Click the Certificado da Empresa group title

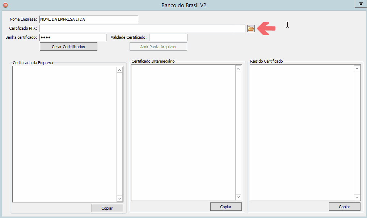pyautogui.click(x=33, y=63)
